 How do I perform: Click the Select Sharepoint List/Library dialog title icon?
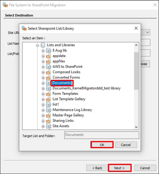click(24, 28)
